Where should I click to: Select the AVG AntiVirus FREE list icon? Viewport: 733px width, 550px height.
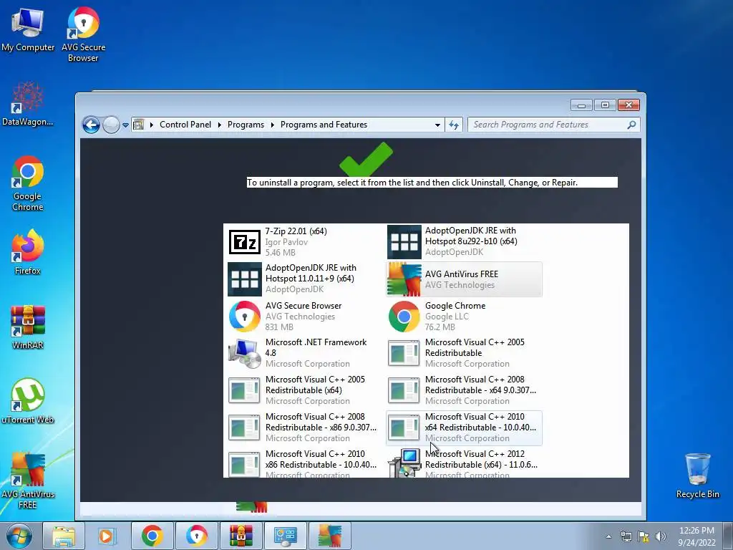tap(404, 279)
